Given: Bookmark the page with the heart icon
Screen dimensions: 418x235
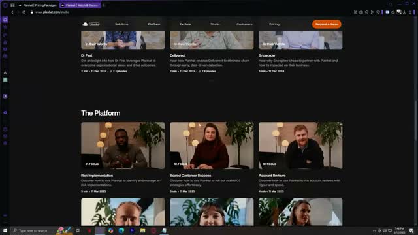Looking at the screenshot, I should click(x=378, y=12).
